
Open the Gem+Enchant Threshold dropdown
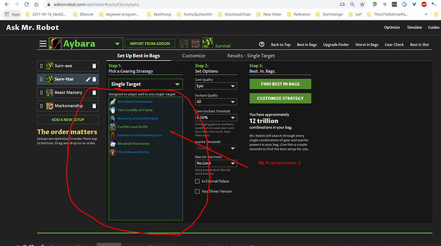coord(216,118)
